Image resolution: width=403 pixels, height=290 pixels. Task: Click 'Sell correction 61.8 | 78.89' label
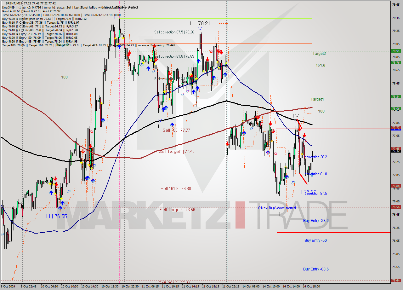tap(174, 56)
